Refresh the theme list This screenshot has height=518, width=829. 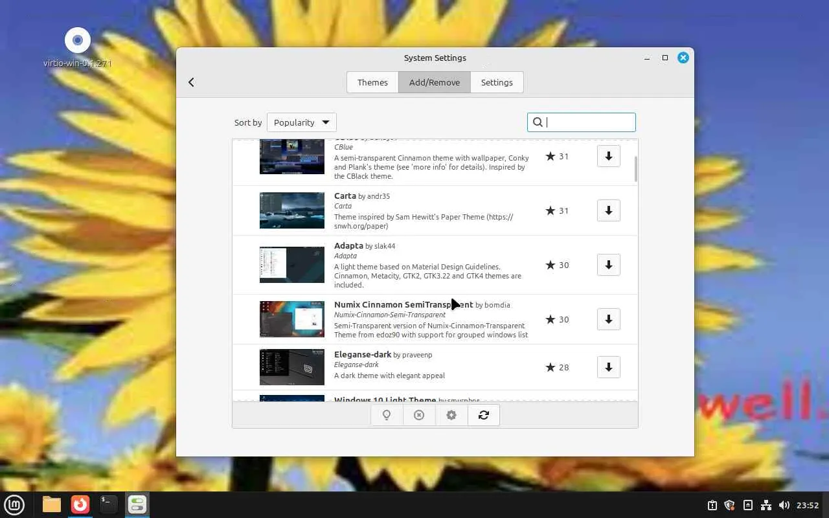484,415
